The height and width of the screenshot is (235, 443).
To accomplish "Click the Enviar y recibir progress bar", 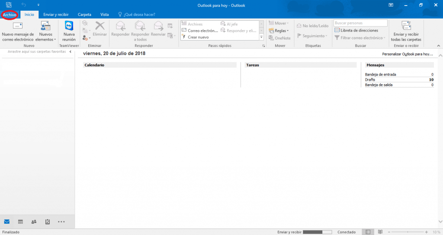I will (317, 232).
